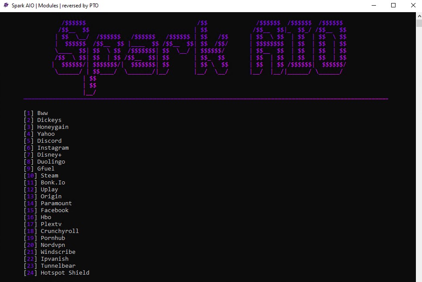Select the '[22] Ipvanish' module line

(x=46, y=259)
